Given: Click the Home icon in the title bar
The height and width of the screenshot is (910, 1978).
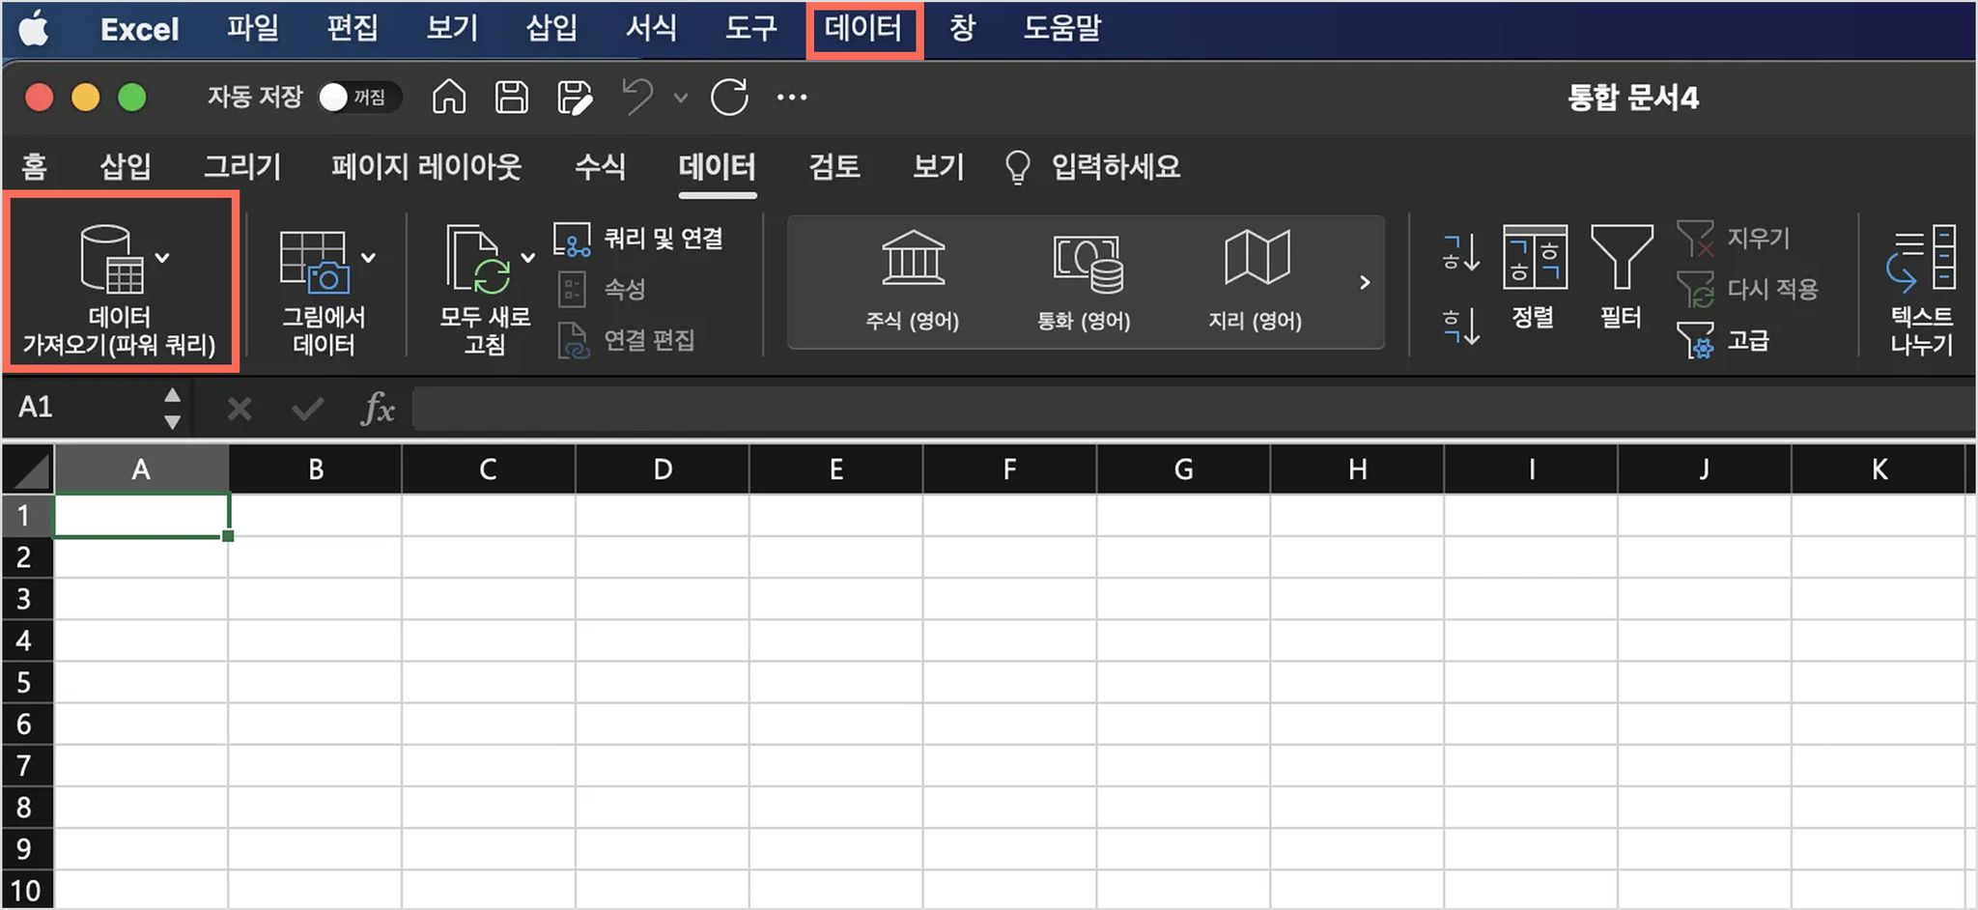Looking at the screenshot, I should click(x=449, y=97).
